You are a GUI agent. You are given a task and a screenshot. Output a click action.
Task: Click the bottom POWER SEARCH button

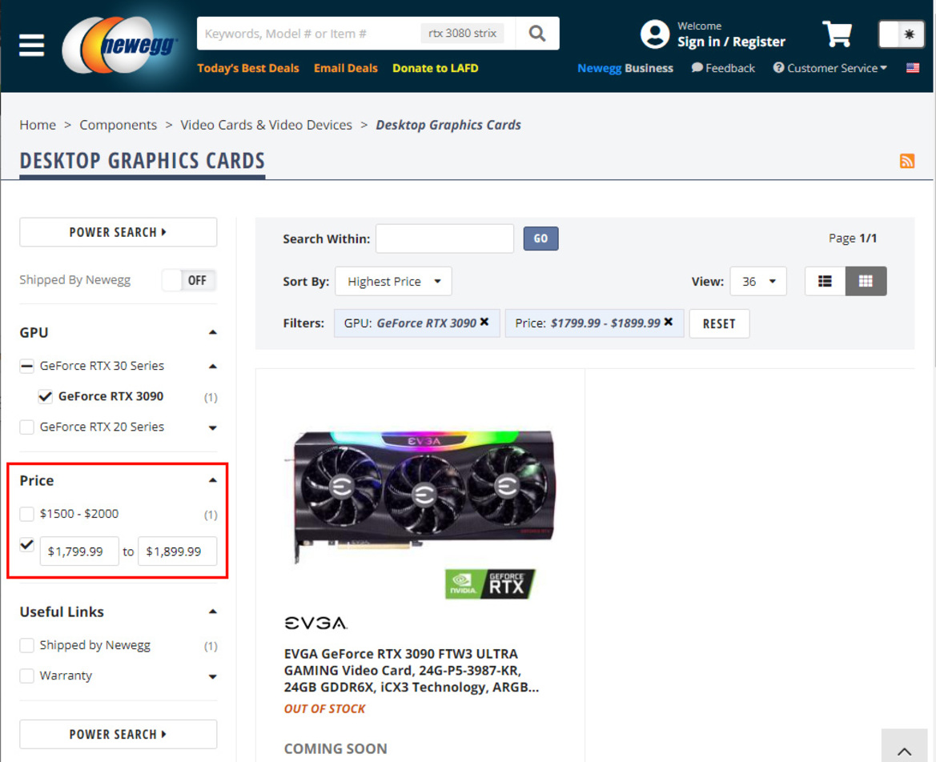[119, 734]
